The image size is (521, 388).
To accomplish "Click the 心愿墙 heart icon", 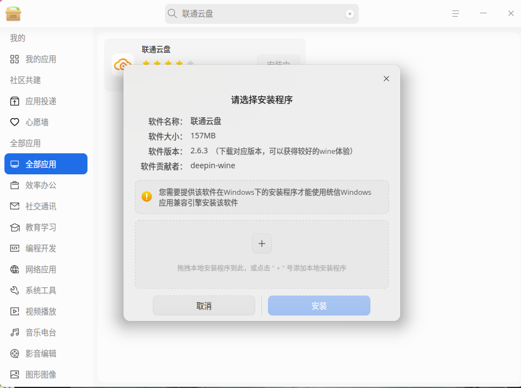I will pos(14,122).
